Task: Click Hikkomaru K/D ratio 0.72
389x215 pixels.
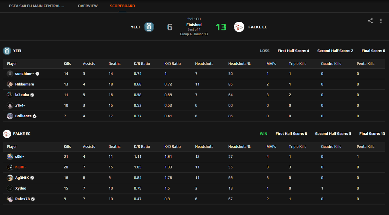Action: (x=168, y=84)
